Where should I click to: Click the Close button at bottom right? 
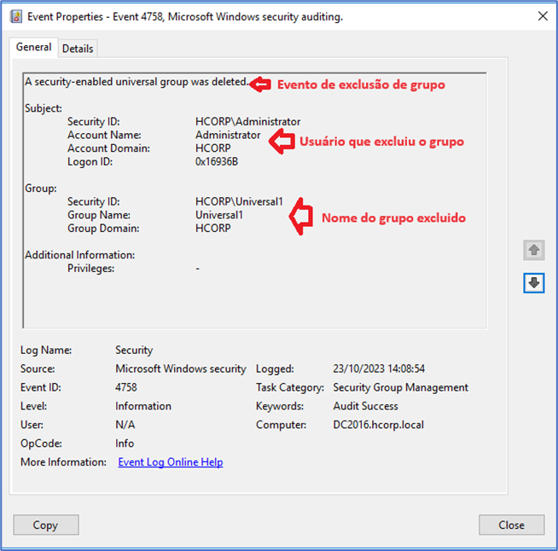tap(511, 525)
